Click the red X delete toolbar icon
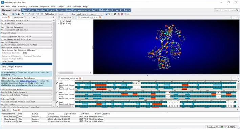The image size is (240, 129). 122,14
